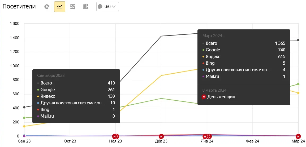Click the note marker at Дек 23

(161, 136)
